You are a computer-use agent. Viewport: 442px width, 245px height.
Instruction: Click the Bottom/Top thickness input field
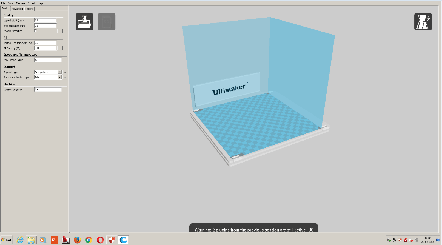click(45, 43)
